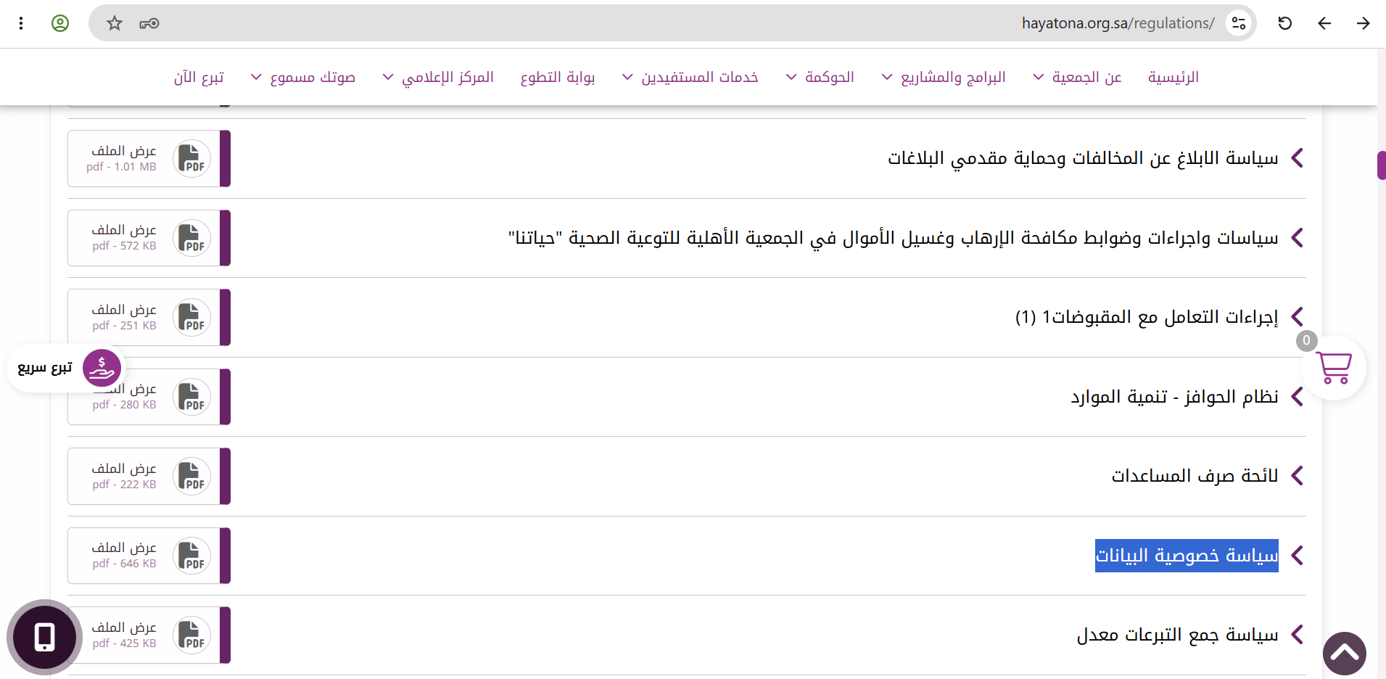Bookmark this page with the star icon
Image resolution: width=1386 pixels, height=679 pixels.
coord(115,23)
